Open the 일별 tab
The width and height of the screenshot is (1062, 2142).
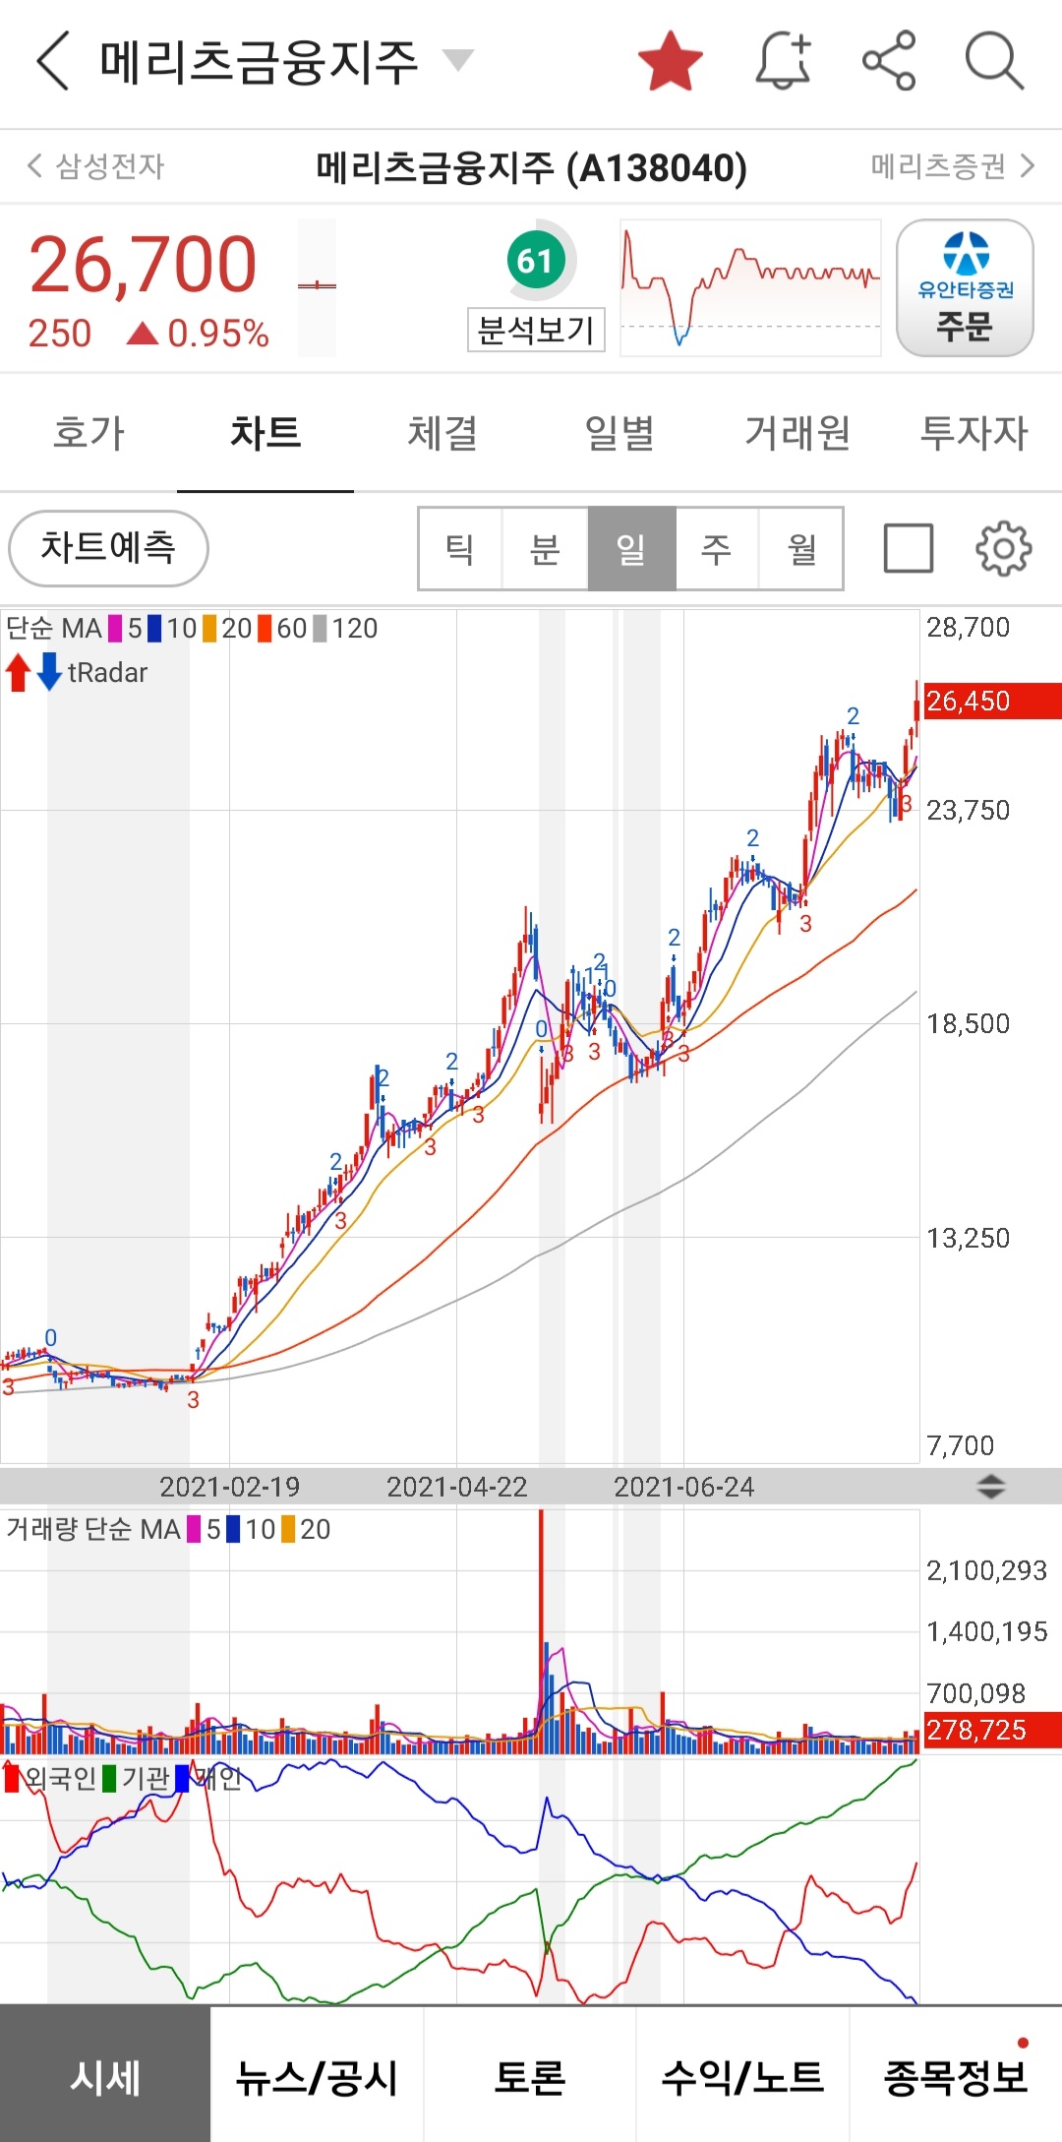619,433
